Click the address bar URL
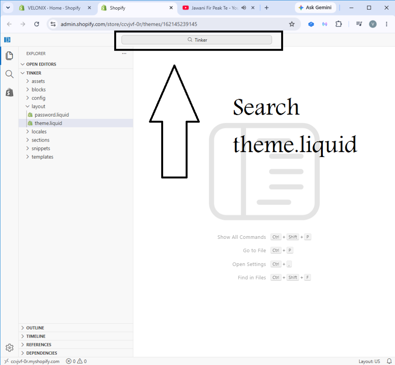395x365 pixels. 129,24
